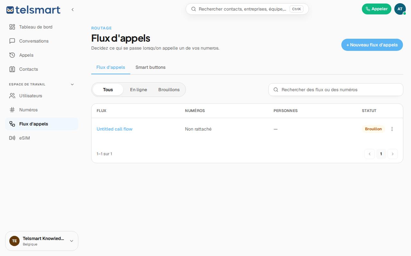
Task: Open Utilisateurs people icon
Action: (12, 96)
